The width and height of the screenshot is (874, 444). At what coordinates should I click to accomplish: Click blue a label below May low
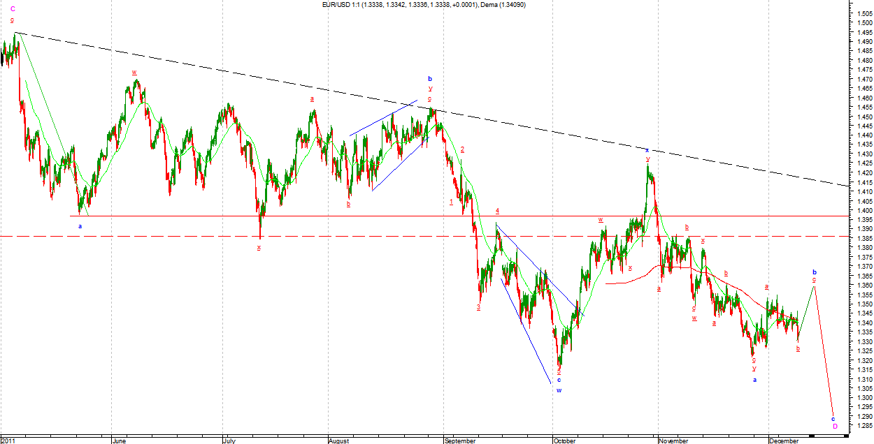tap(80, 226)
